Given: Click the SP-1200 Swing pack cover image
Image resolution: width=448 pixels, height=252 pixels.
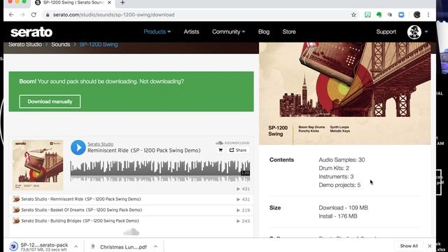Looking at the screenshot, I should 345,93.
